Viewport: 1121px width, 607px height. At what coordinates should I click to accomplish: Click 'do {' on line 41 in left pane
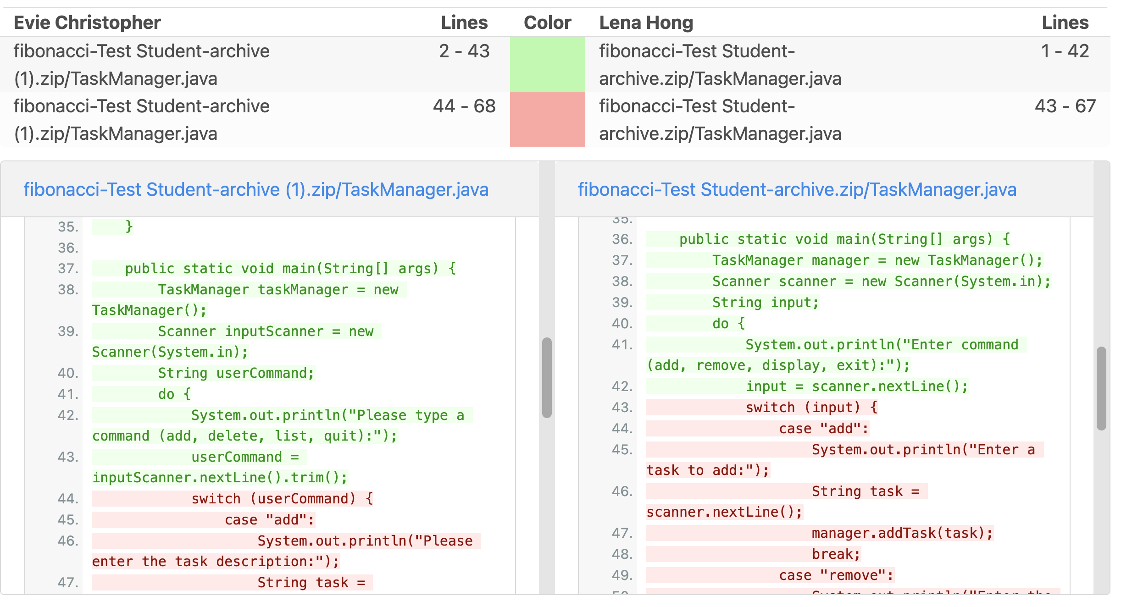(x=142, y=394)
